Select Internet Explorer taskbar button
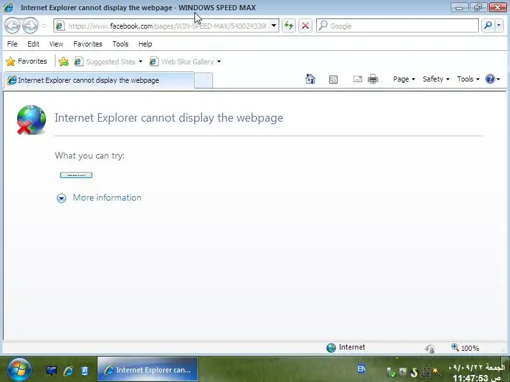This screenshot has width=510, height=382. point(148,370)
